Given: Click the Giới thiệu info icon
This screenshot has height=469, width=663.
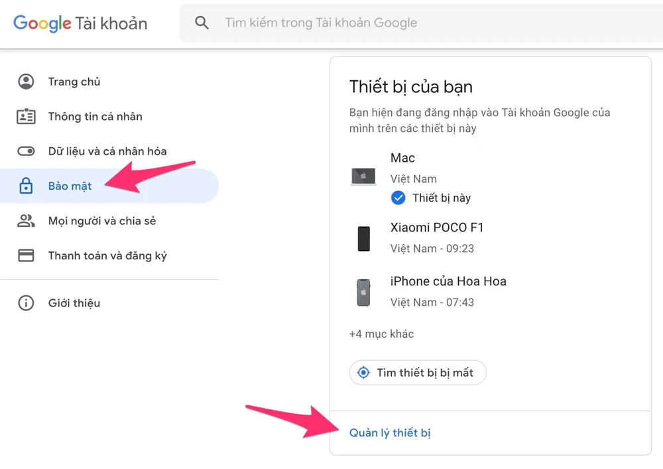Looking at the screenshot, I should click(x=26, y=303).
